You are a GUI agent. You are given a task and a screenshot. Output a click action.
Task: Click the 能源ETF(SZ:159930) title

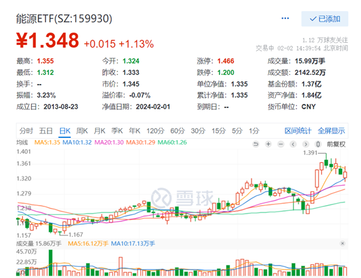click(65, 19)
